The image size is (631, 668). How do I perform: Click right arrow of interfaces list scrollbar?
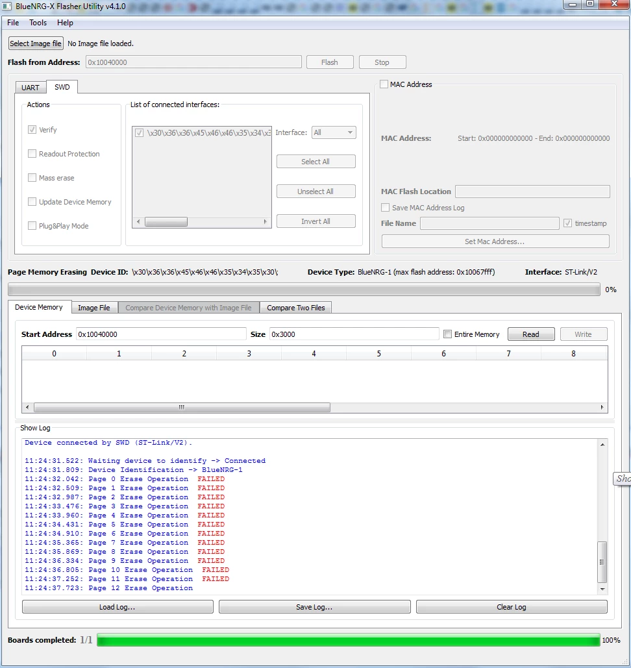(265, 222)
